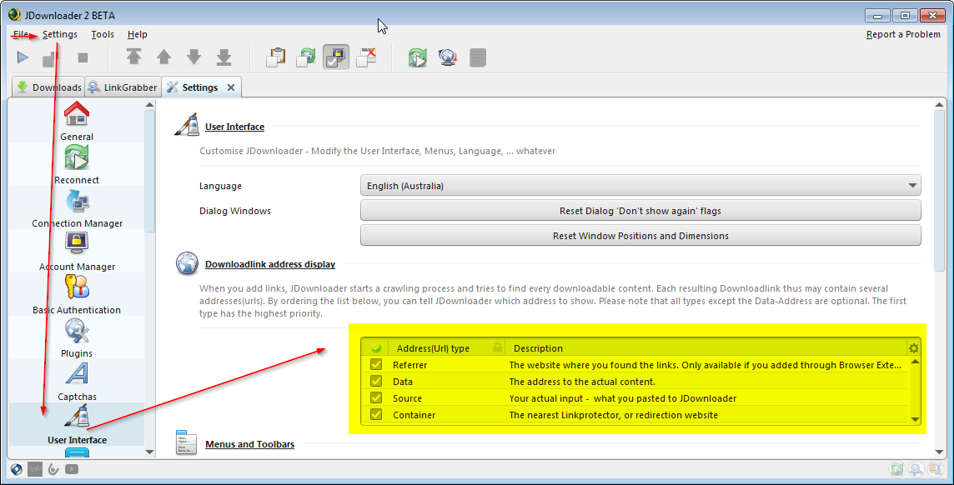The width and height of the screenshot is (954, 485).
Task: Move selection up one position
Action: [x=163, y=57]
